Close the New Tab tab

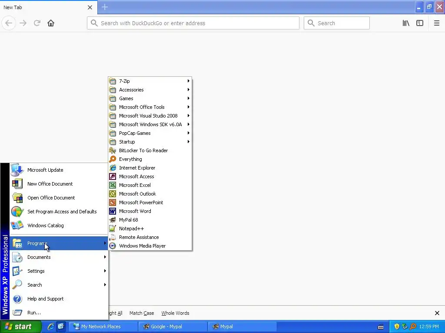[x=90, y=7]
